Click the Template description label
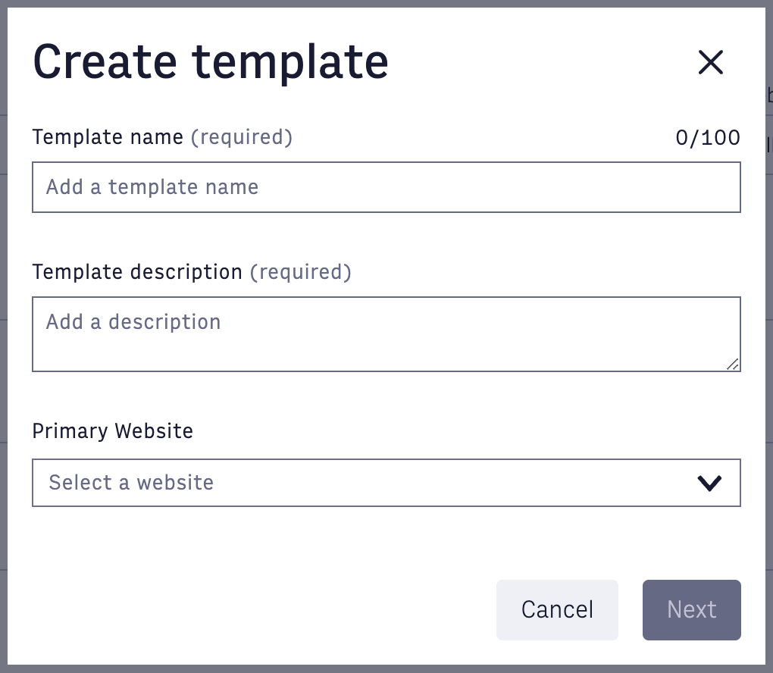 (137, 272)
